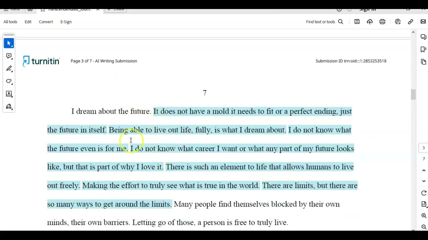Go to next page arrow

pyautogui.click(x=424, y=181)
